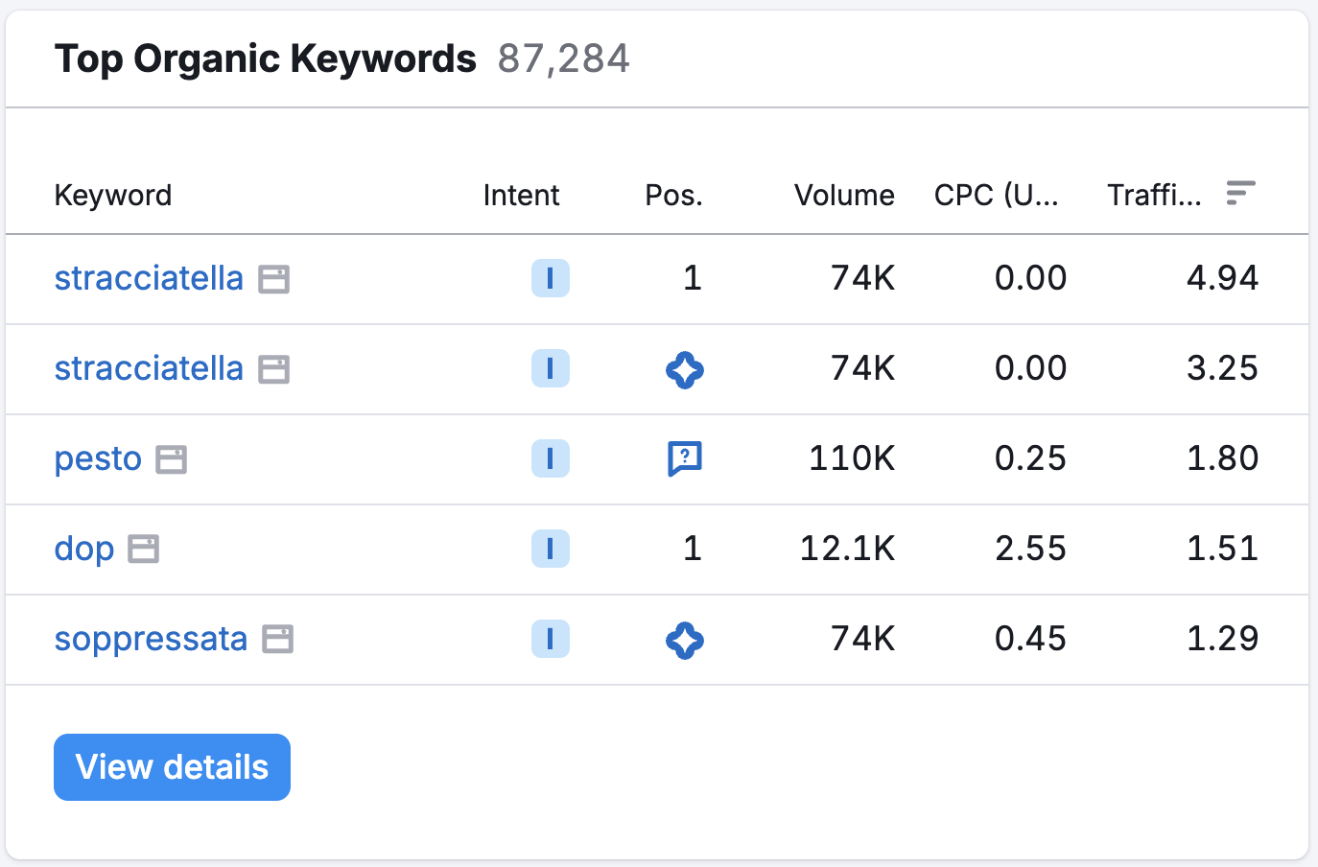The width and height of the screenshot is (1318, 867).
Task: Select the 1.29 traffic value
Action: pos(1222,639)
